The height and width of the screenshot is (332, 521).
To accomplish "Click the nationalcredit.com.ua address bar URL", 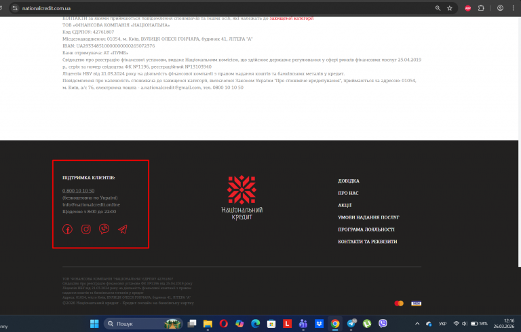I will pyautogui.click(x=47, y=8).
